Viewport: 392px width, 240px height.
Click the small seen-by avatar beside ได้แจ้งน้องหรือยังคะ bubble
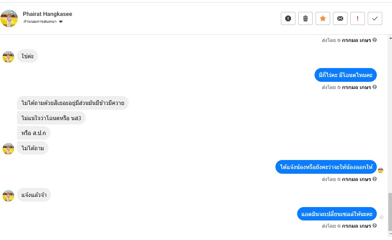pyautogui.click(x=381, y=170)
